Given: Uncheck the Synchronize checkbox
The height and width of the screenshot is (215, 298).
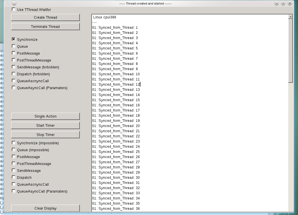Looking at the screenshot, I should 13,39.
